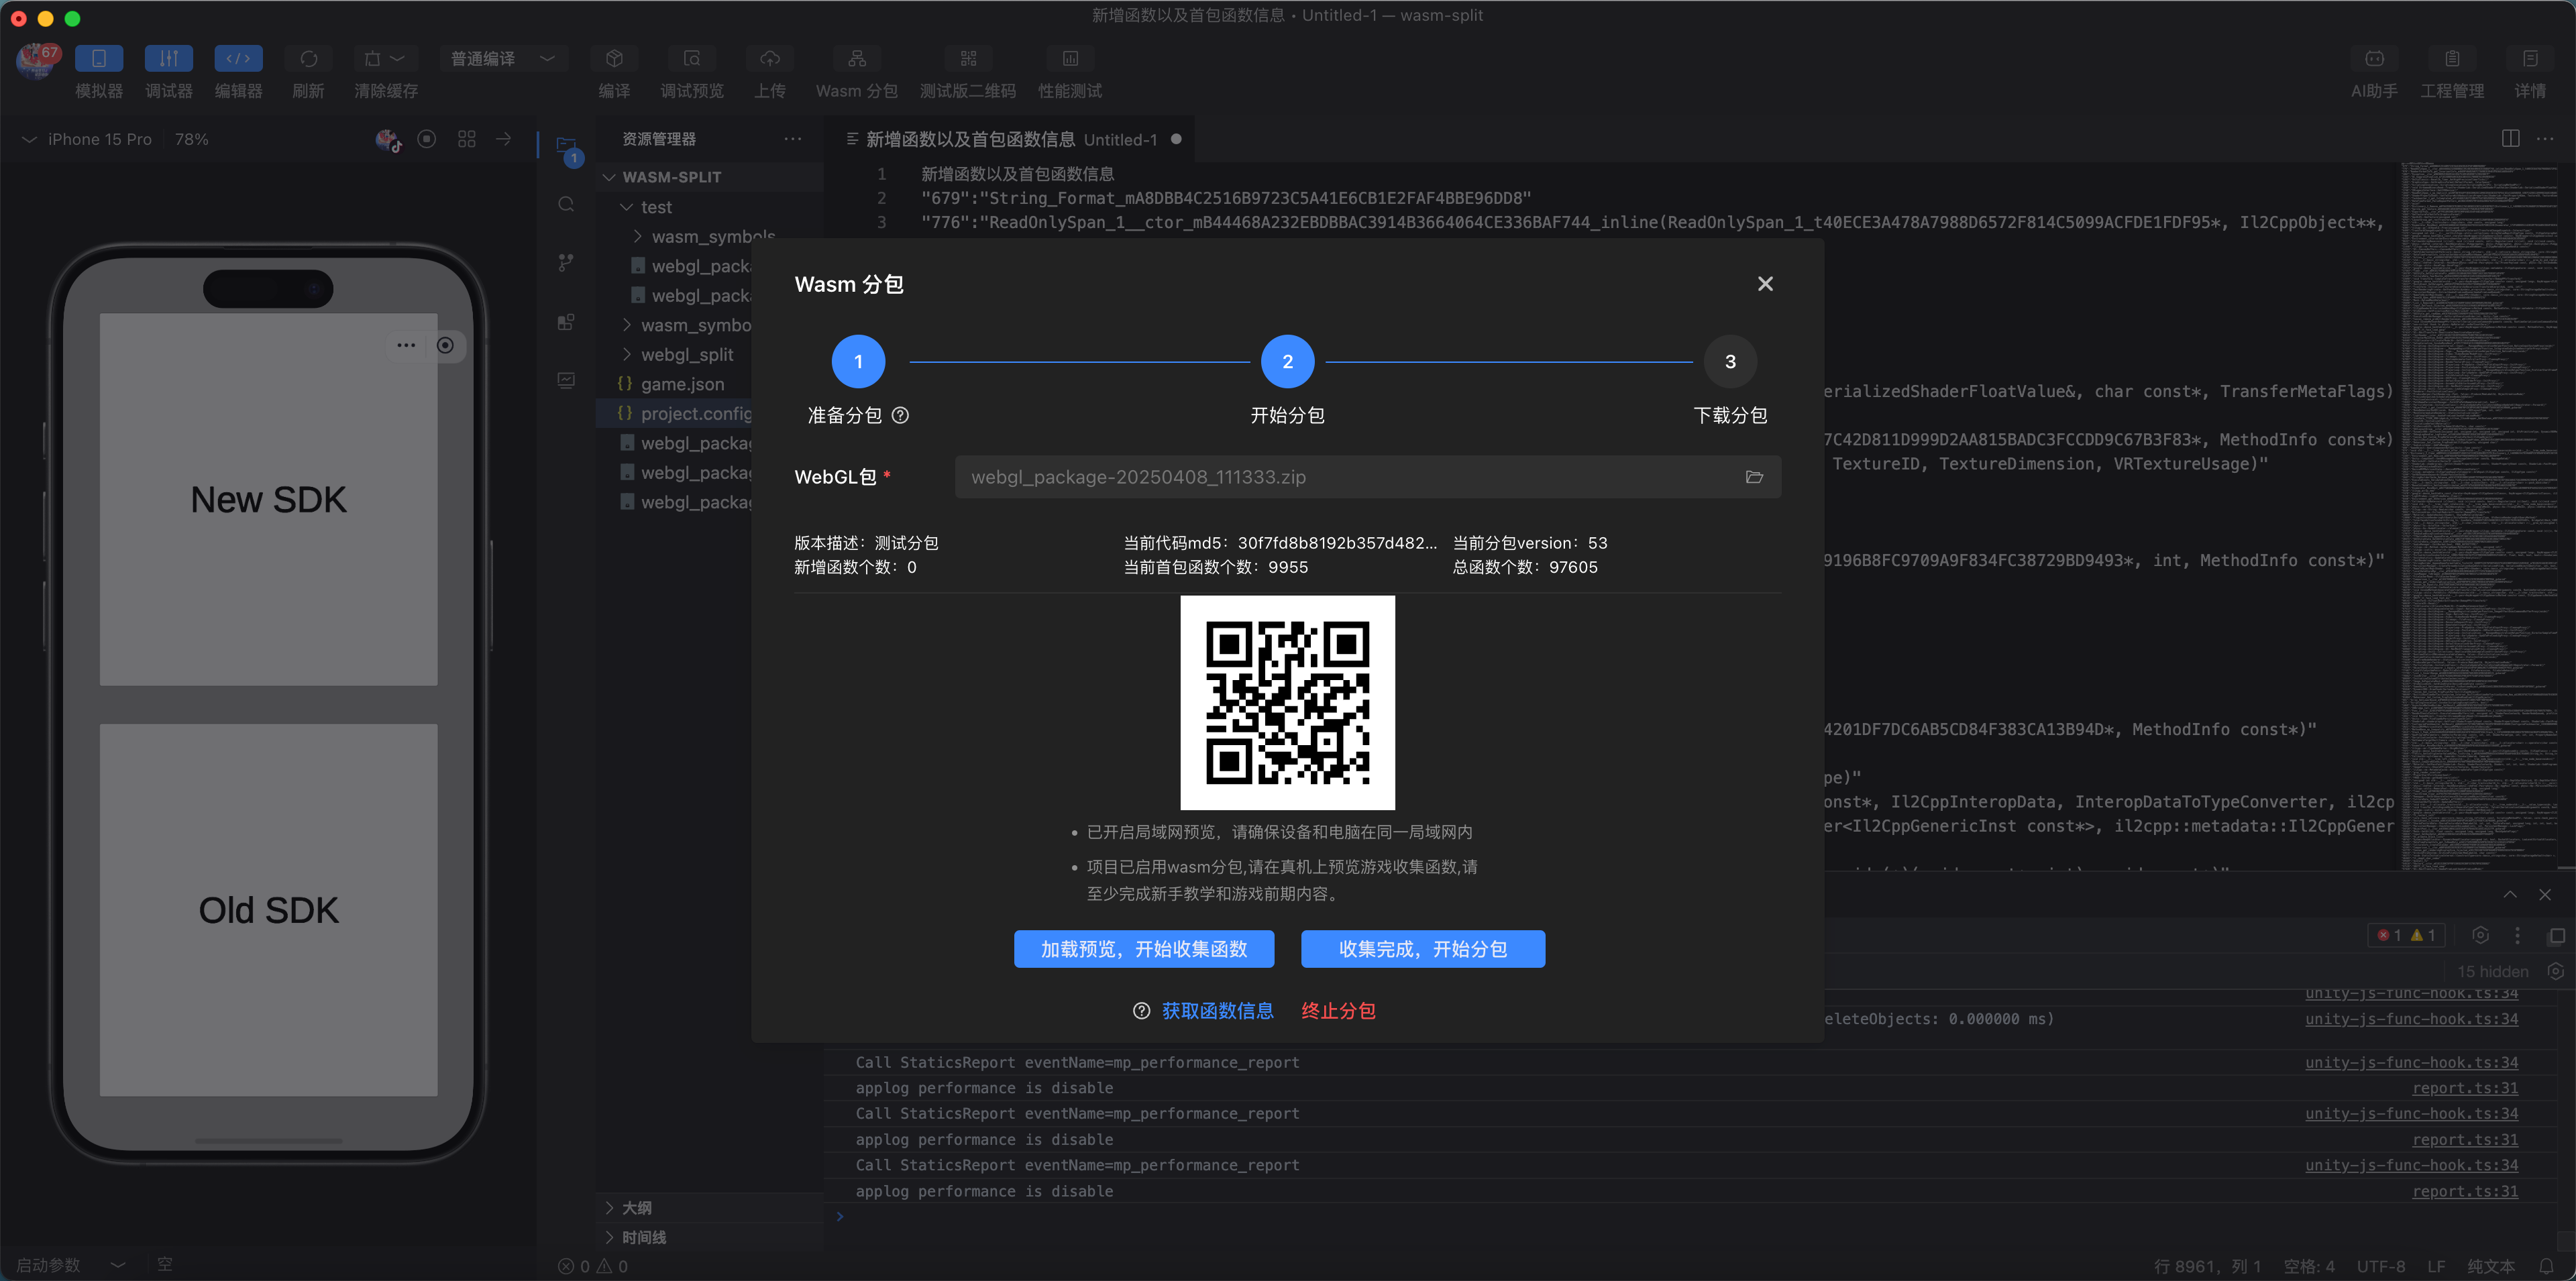Click the user avatar with 67 badge

tap(37, 60)
